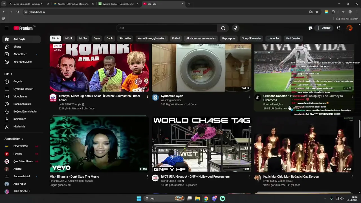Play the World Chase Tag thumbnail
This screenshot has height=203, width=361.
(201, 144)
